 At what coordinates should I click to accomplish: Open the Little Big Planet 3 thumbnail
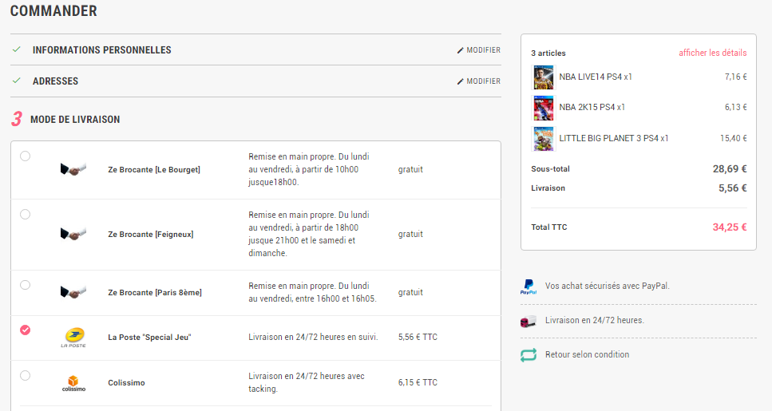[x=543, y=138]
